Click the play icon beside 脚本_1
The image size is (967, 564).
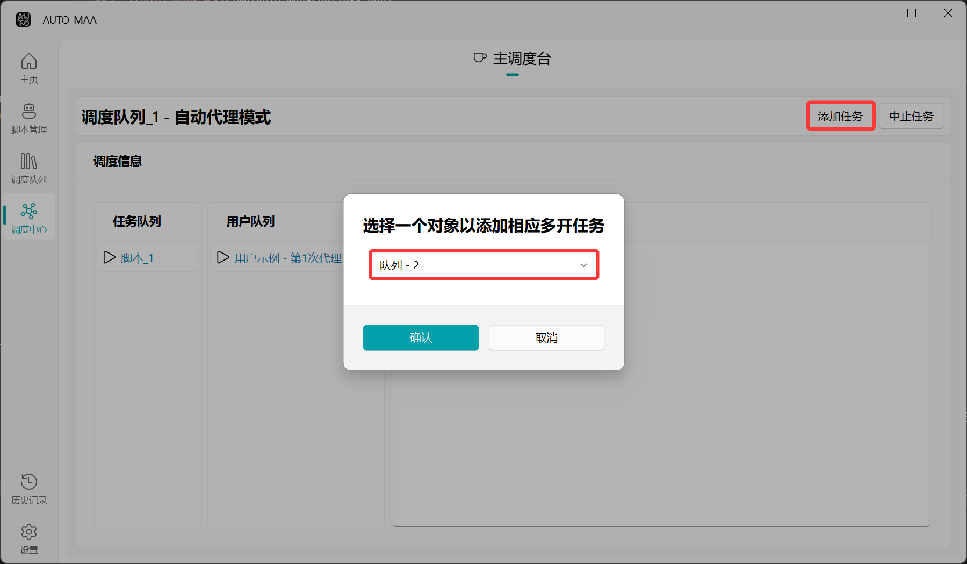click(110, 258)
